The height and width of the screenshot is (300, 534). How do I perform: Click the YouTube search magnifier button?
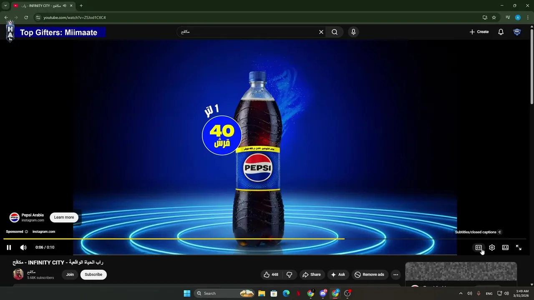(x=335, y=32)
